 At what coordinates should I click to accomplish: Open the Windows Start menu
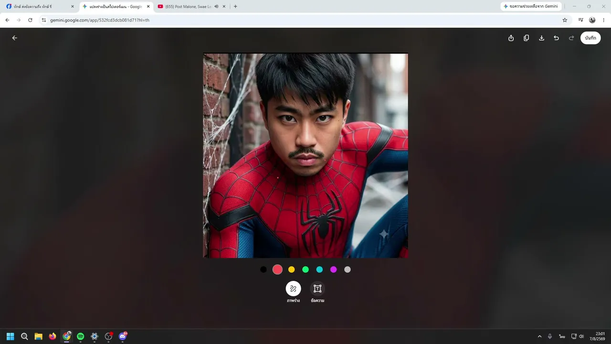click(11, 336)
